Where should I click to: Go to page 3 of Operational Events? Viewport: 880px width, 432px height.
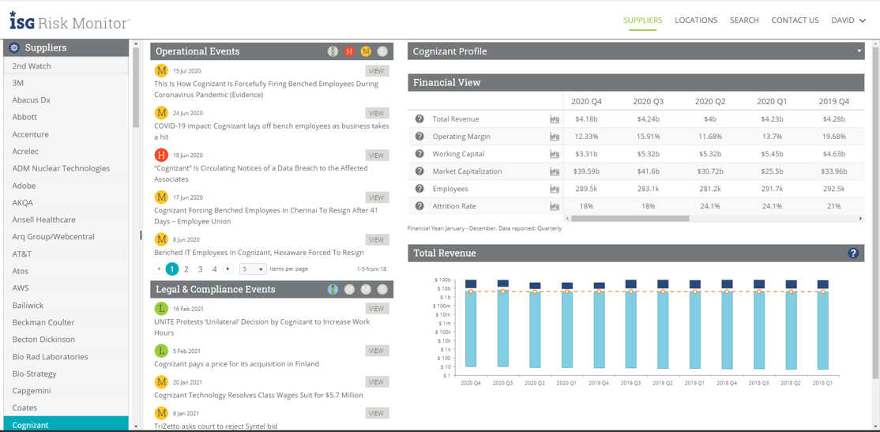click(x=201, y=269)
